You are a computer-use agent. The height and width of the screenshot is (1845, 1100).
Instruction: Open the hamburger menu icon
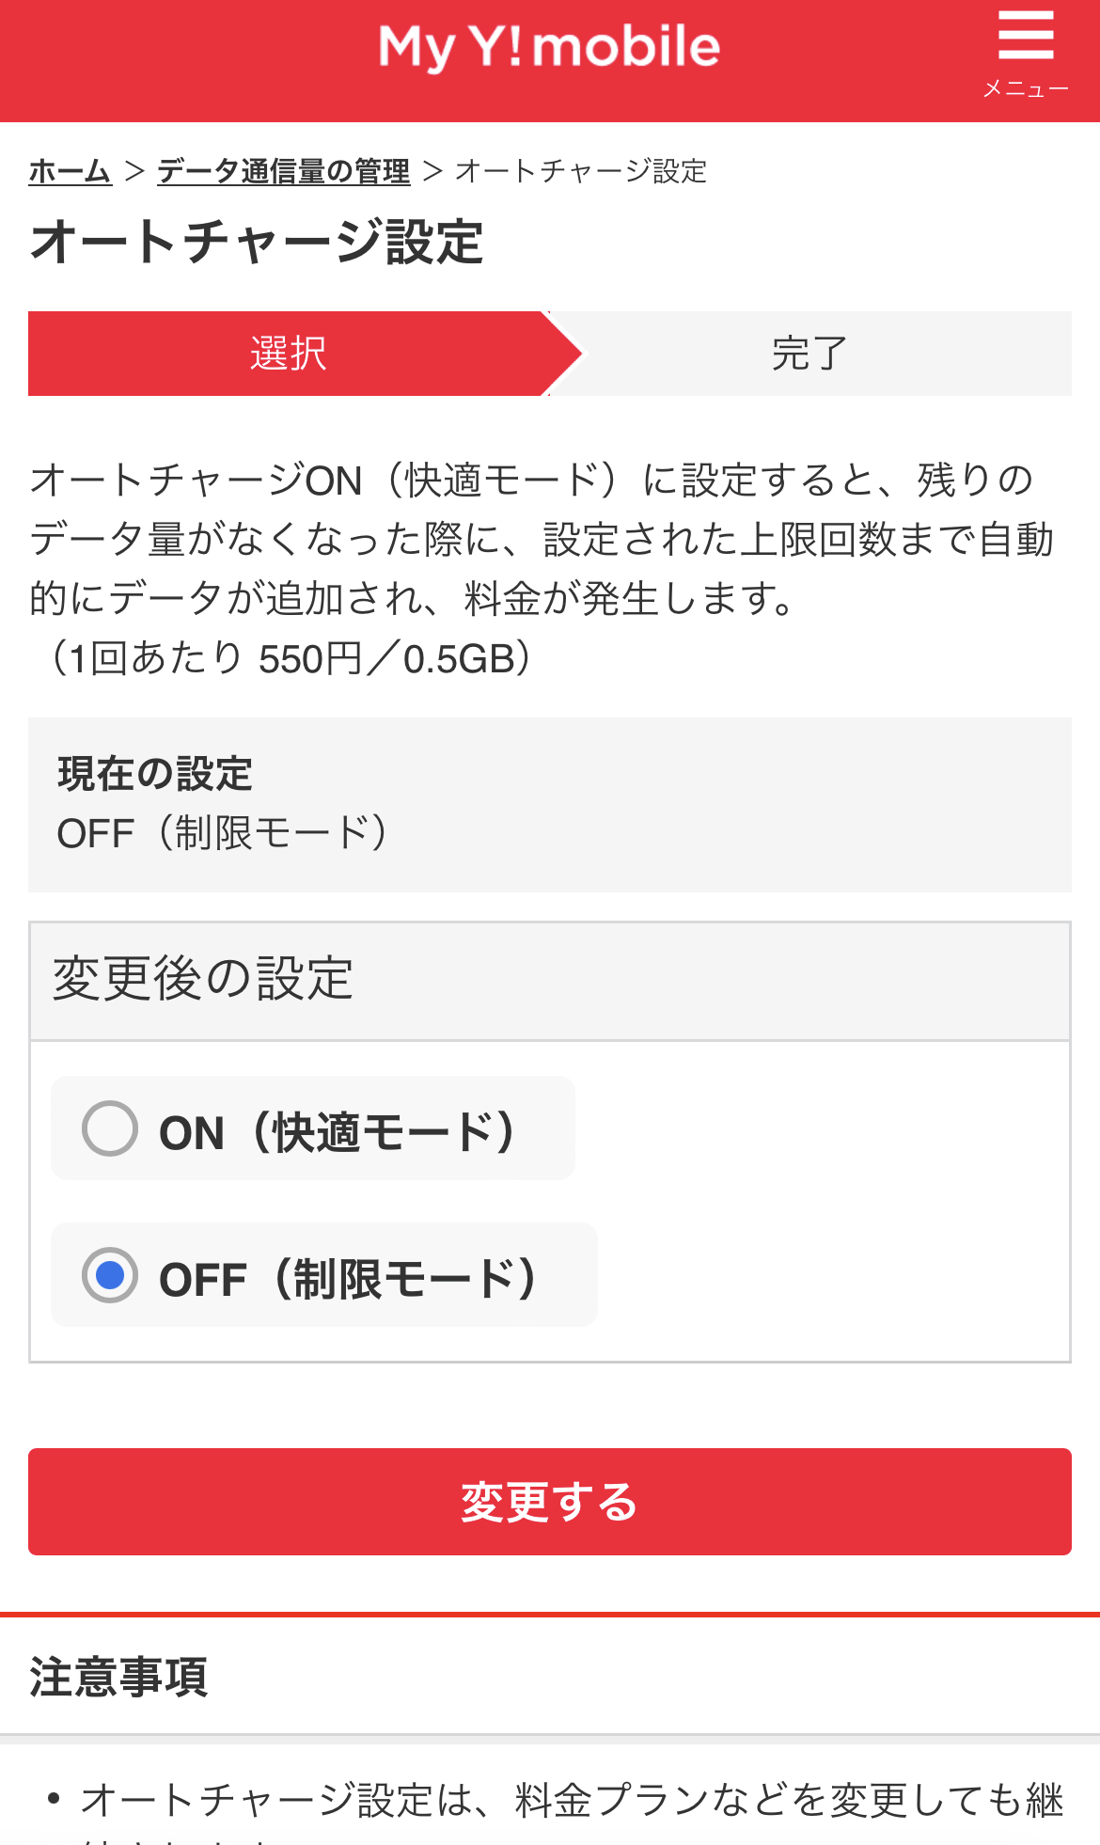(1025, 38)
